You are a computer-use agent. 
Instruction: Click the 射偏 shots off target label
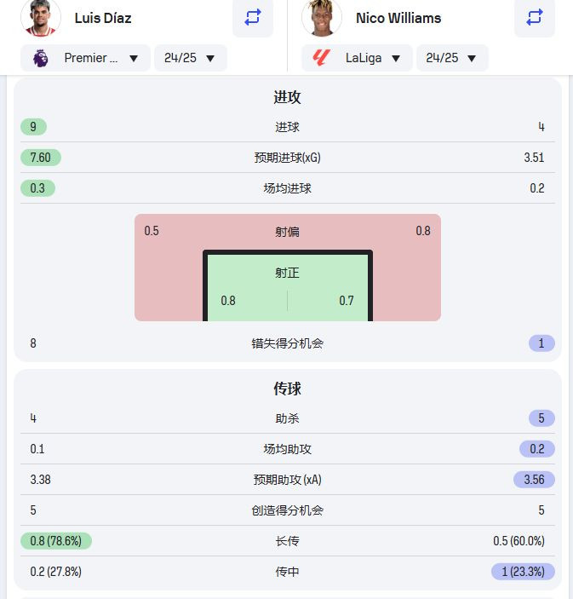coord(287,232)
